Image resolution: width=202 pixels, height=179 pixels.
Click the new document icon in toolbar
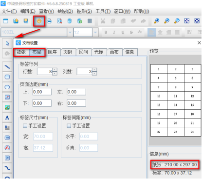[x=6, y=21]
